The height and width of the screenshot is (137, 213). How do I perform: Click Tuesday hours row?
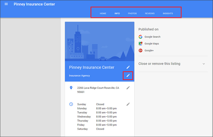[x=97, y=113]
